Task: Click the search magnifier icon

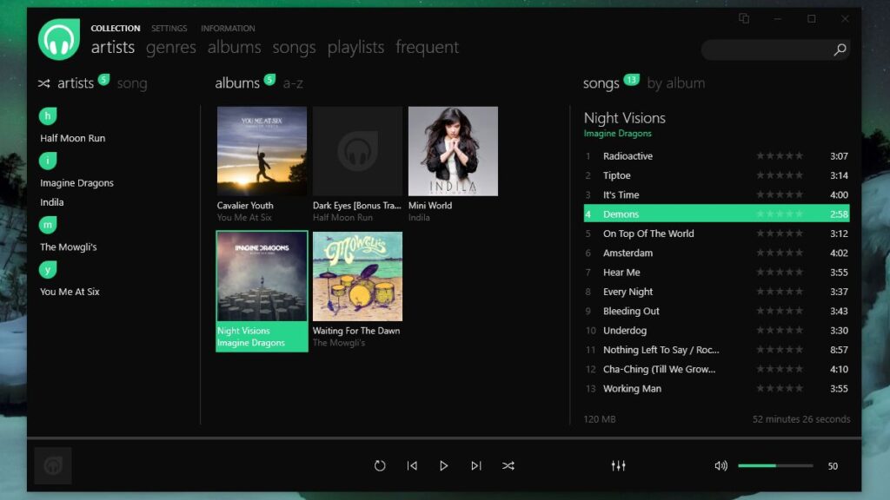Action: (x=839, y=51)
